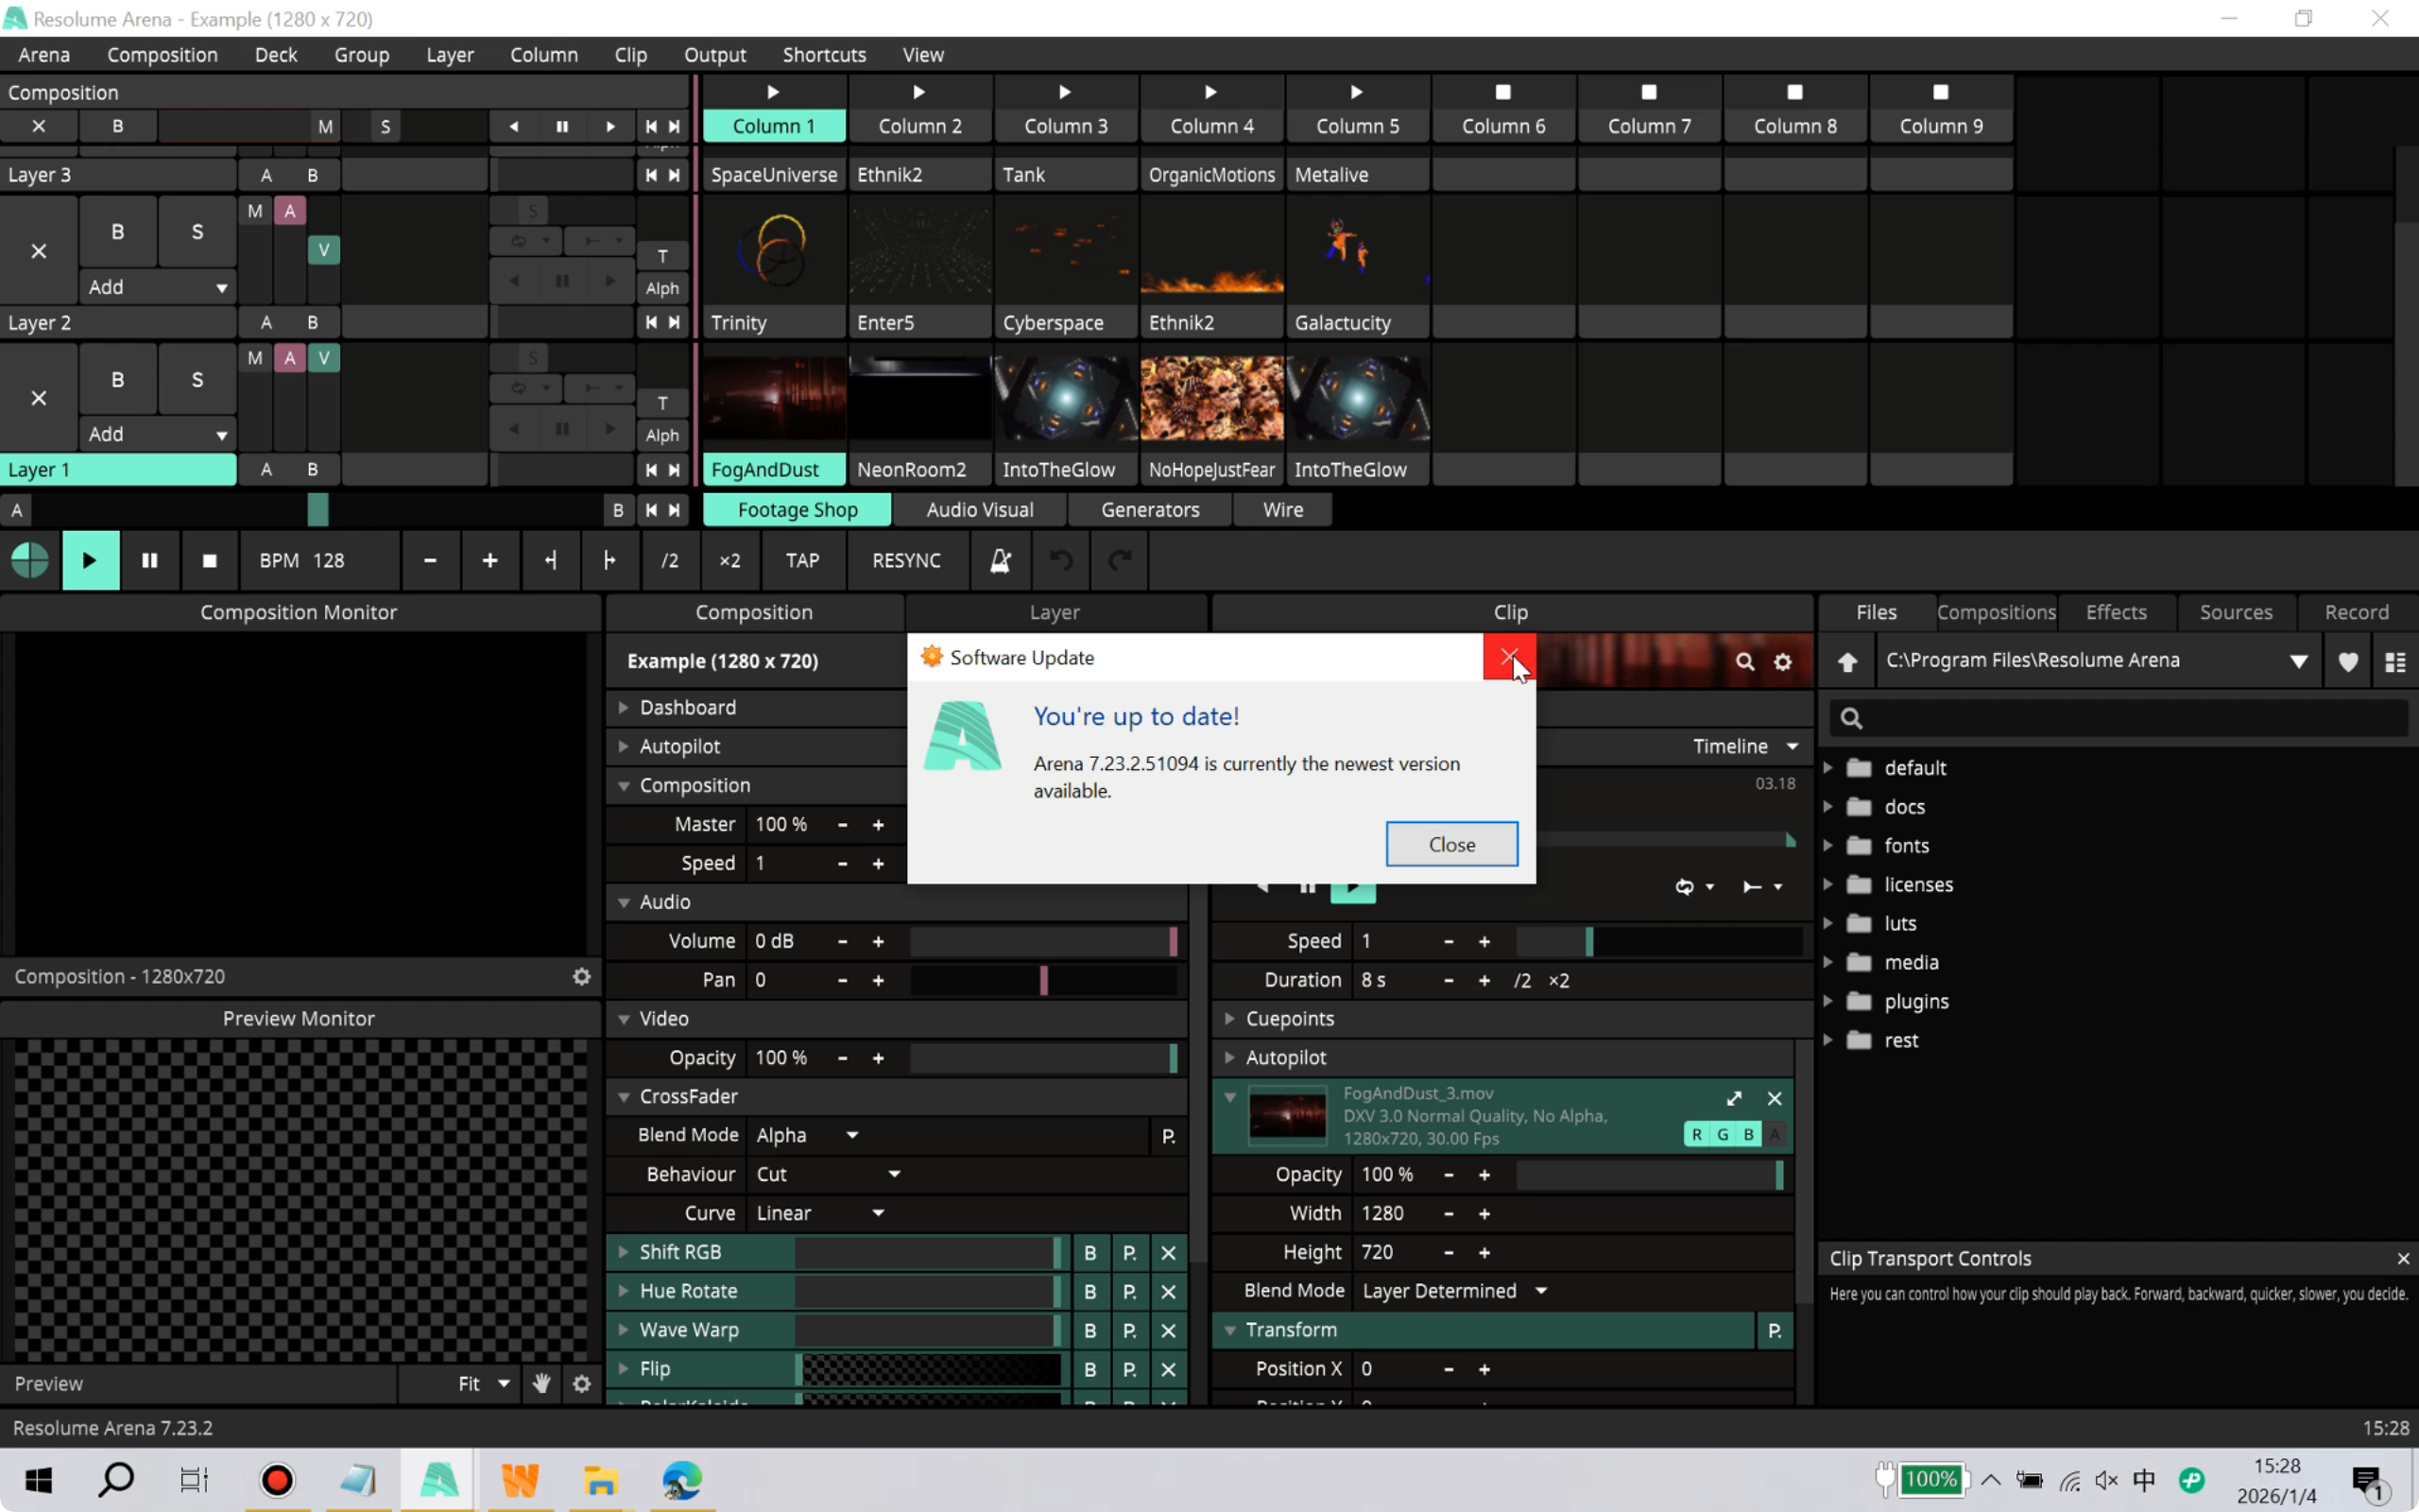This screenshot has height=1512, width=2419.
Task: Click the hand pan icon in Preview
Action: point(541,1383)
